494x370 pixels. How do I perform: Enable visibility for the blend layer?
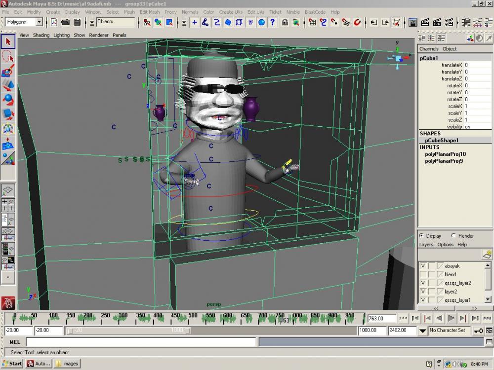coord(423,274)
